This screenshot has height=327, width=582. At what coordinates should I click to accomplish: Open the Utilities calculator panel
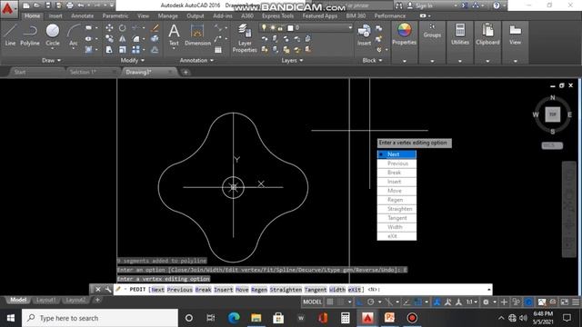pyautogui.click(x=460, y=35)
